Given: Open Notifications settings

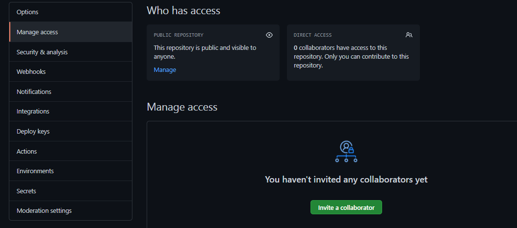Looking at the screenshot, I should (x=71, y=92).
